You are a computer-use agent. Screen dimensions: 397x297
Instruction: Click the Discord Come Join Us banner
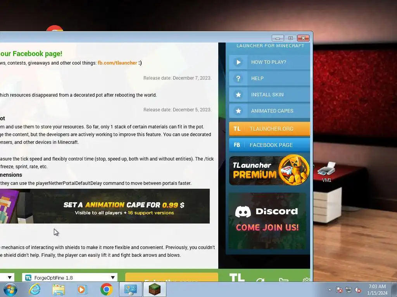(268, 221)
